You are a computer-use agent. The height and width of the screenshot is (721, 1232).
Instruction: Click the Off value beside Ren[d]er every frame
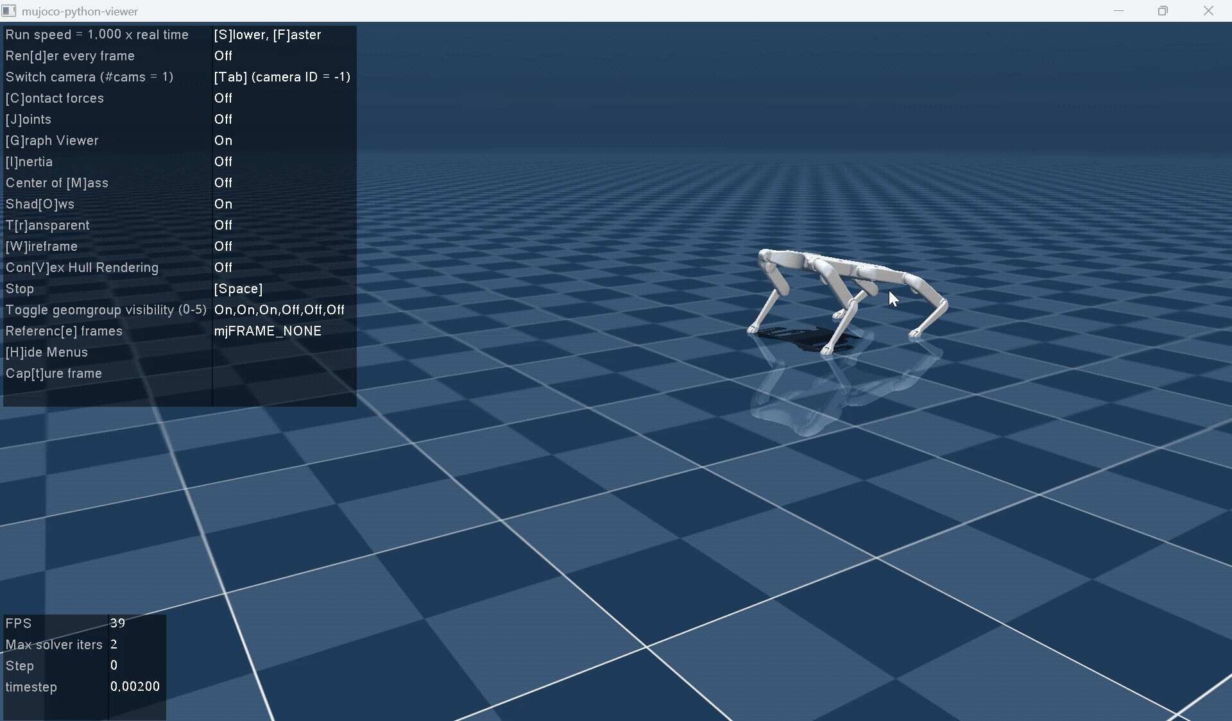click(x=223, y=56)
